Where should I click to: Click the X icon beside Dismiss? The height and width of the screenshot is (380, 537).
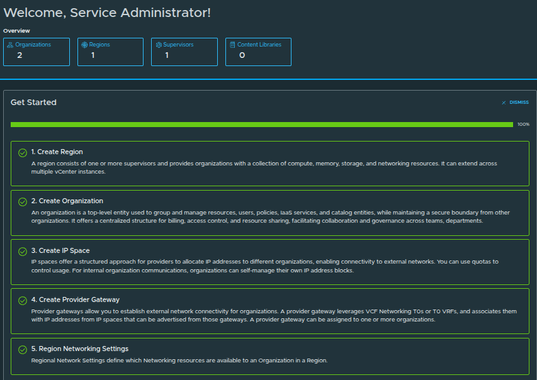504,103
